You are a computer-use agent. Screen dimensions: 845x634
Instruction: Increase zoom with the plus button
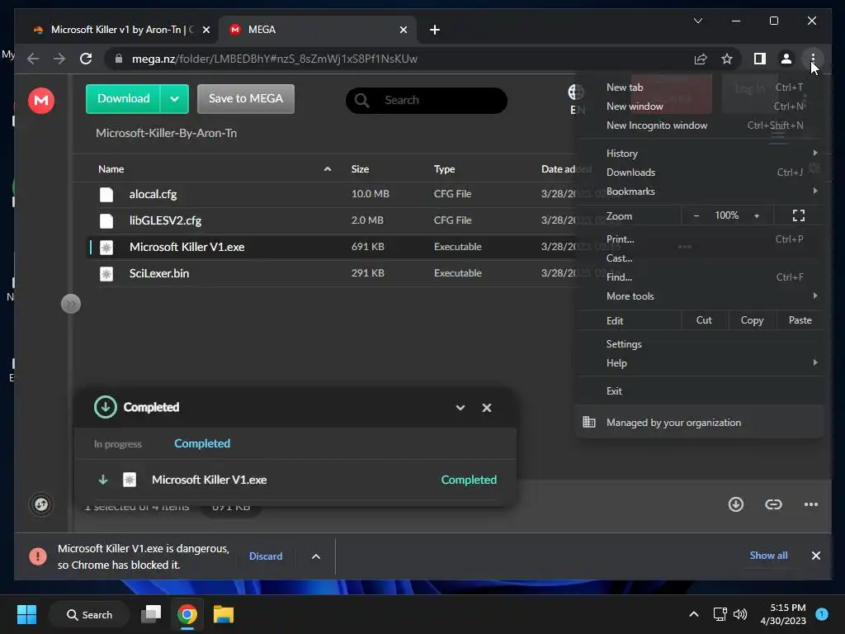[757, 215]
